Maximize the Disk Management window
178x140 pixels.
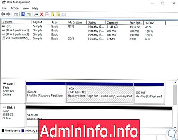163,3
